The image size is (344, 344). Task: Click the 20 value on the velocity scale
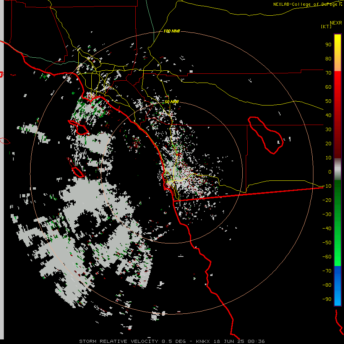tap(328, 143)
